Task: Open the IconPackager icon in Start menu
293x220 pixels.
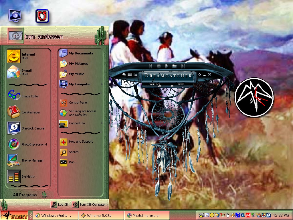Action: click(x=13, y=112)
